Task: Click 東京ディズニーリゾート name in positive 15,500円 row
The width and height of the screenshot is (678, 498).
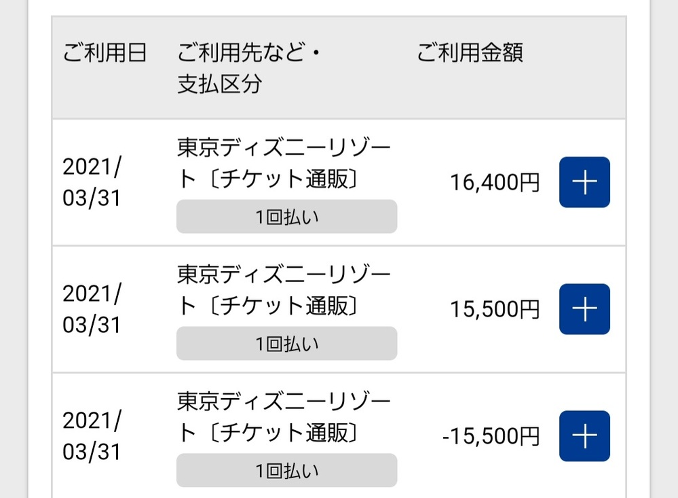Action: click(x=284, y=276)
